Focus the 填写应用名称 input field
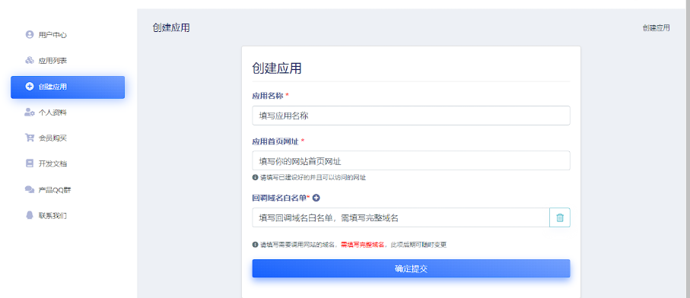This screenshot has width=690, height=298. [x=411, y=115]
